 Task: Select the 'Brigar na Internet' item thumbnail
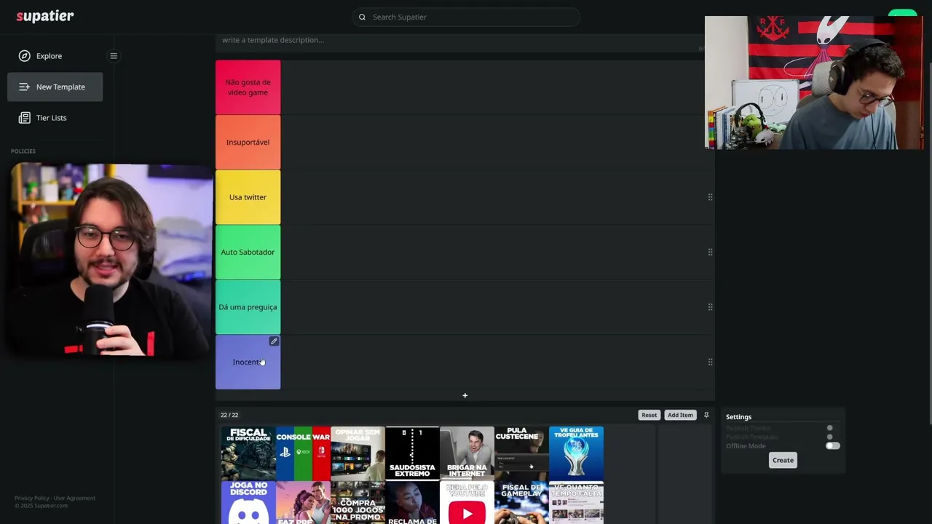(x=467, y=453)
